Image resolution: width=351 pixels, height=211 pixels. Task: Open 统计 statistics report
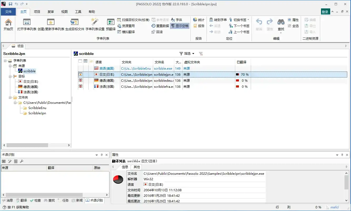point(199,20)
